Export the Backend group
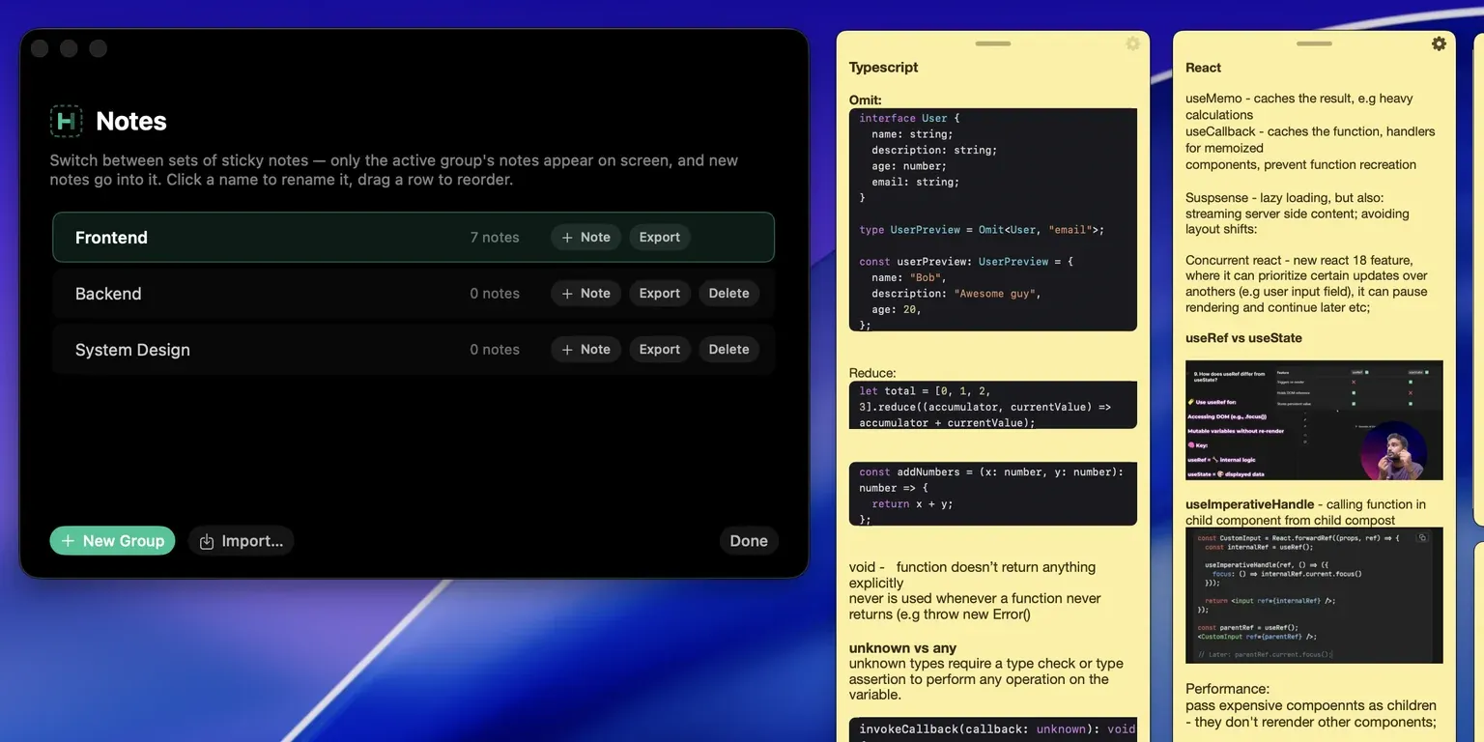Image resolution: width=1484 pixels, height=742 pixels. click(x=660, y=294)
